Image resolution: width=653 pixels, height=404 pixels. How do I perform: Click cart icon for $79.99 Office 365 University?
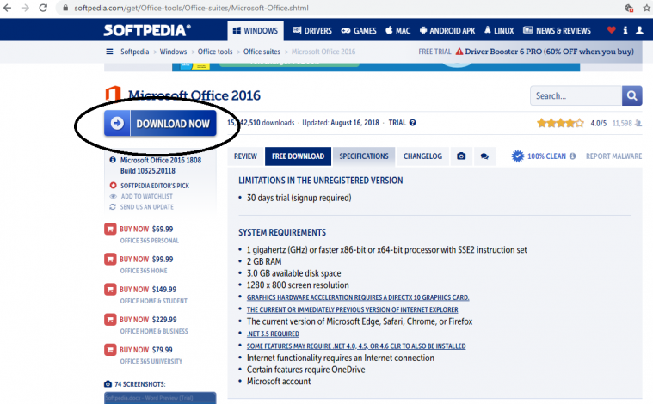click(x=110, y=350)
